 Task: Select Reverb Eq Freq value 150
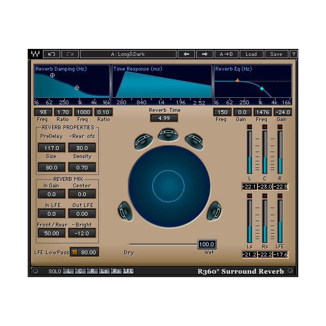222,112
